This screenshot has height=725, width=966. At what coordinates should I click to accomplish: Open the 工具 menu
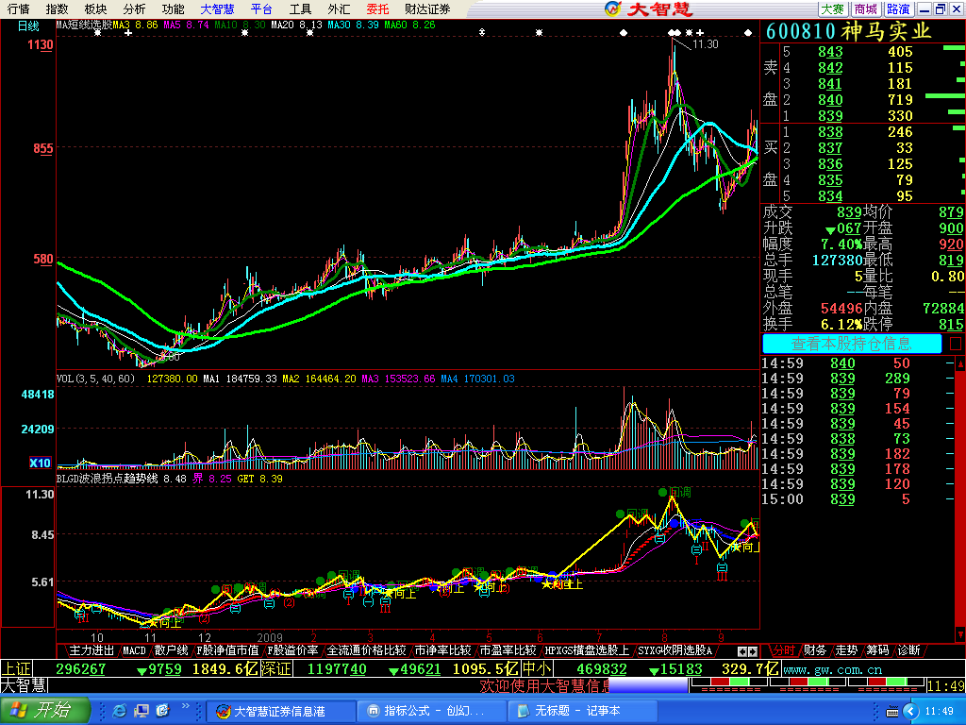coord(300,9)
